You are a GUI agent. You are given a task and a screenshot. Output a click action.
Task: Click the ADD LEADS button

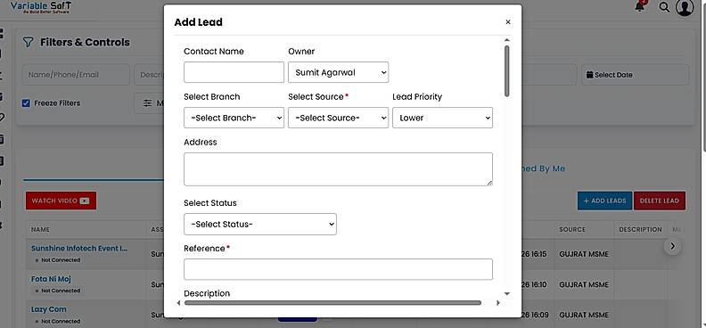(x=604, y=201)
